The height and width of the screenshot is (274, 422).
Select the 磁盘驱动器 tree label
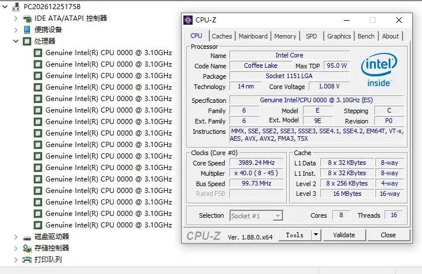52,237
